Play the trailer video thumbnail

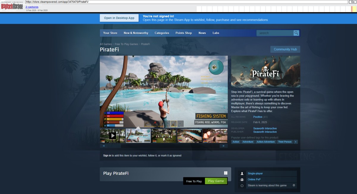[112, 136]
